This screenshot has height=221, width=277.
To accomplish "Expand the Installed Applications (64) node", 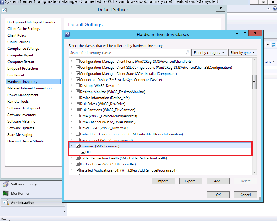I will pos(71,169).
